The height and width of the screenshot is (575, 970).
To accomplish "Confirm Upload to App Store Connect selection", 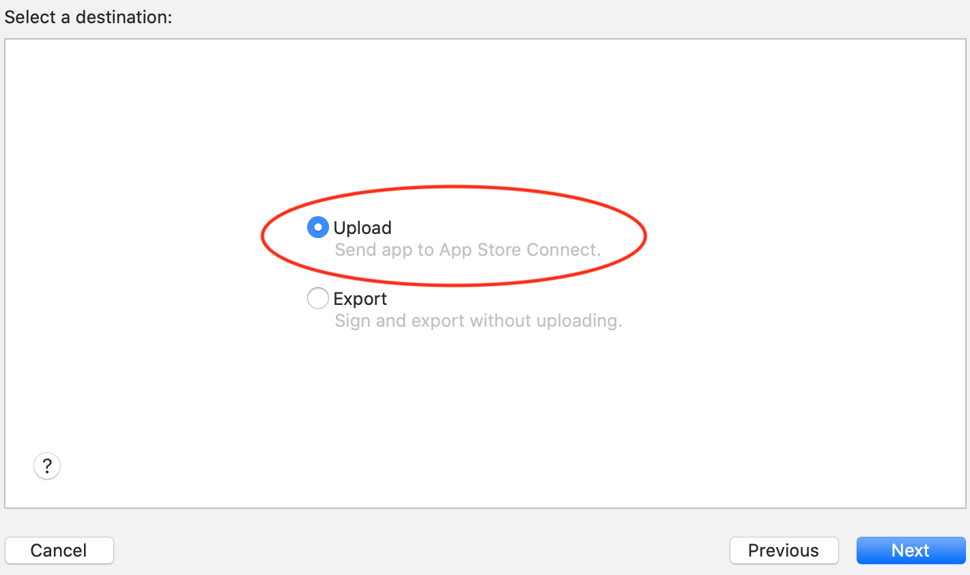I will point(317,227).
